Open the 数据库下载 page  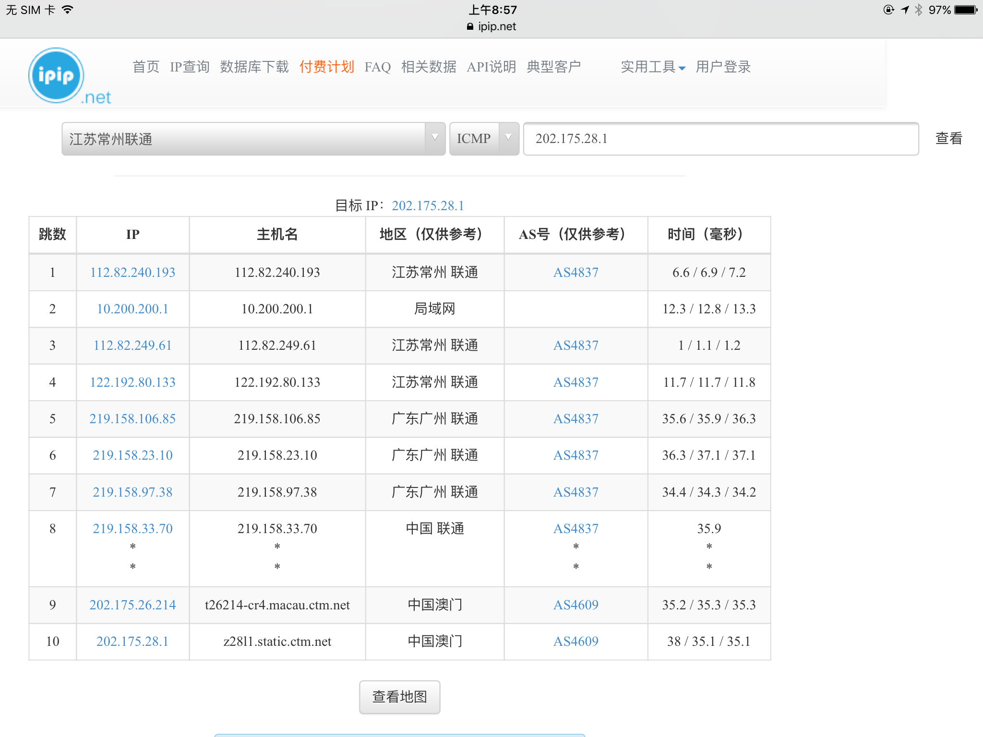[x=254, y=67]
